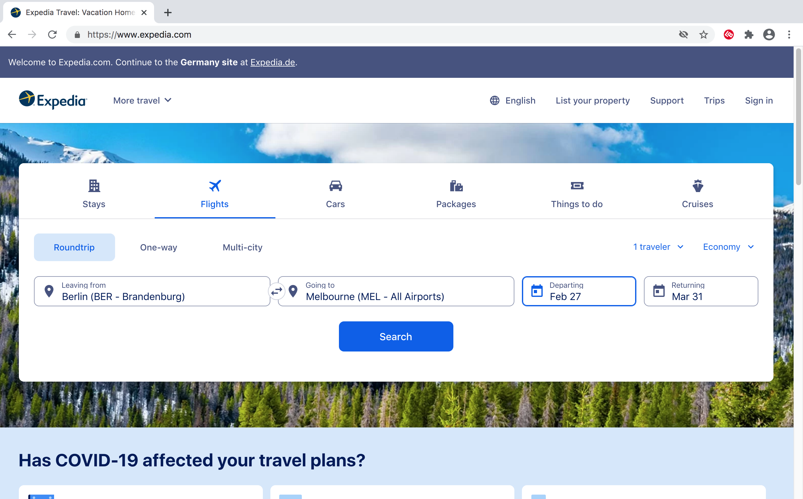803x499 pixels.
Task: Select the Cars tab icon
Action: 335,186
